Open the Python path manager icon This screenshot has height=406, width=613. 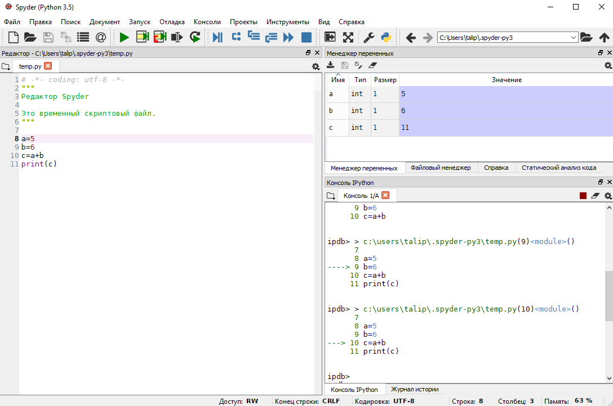386,37
